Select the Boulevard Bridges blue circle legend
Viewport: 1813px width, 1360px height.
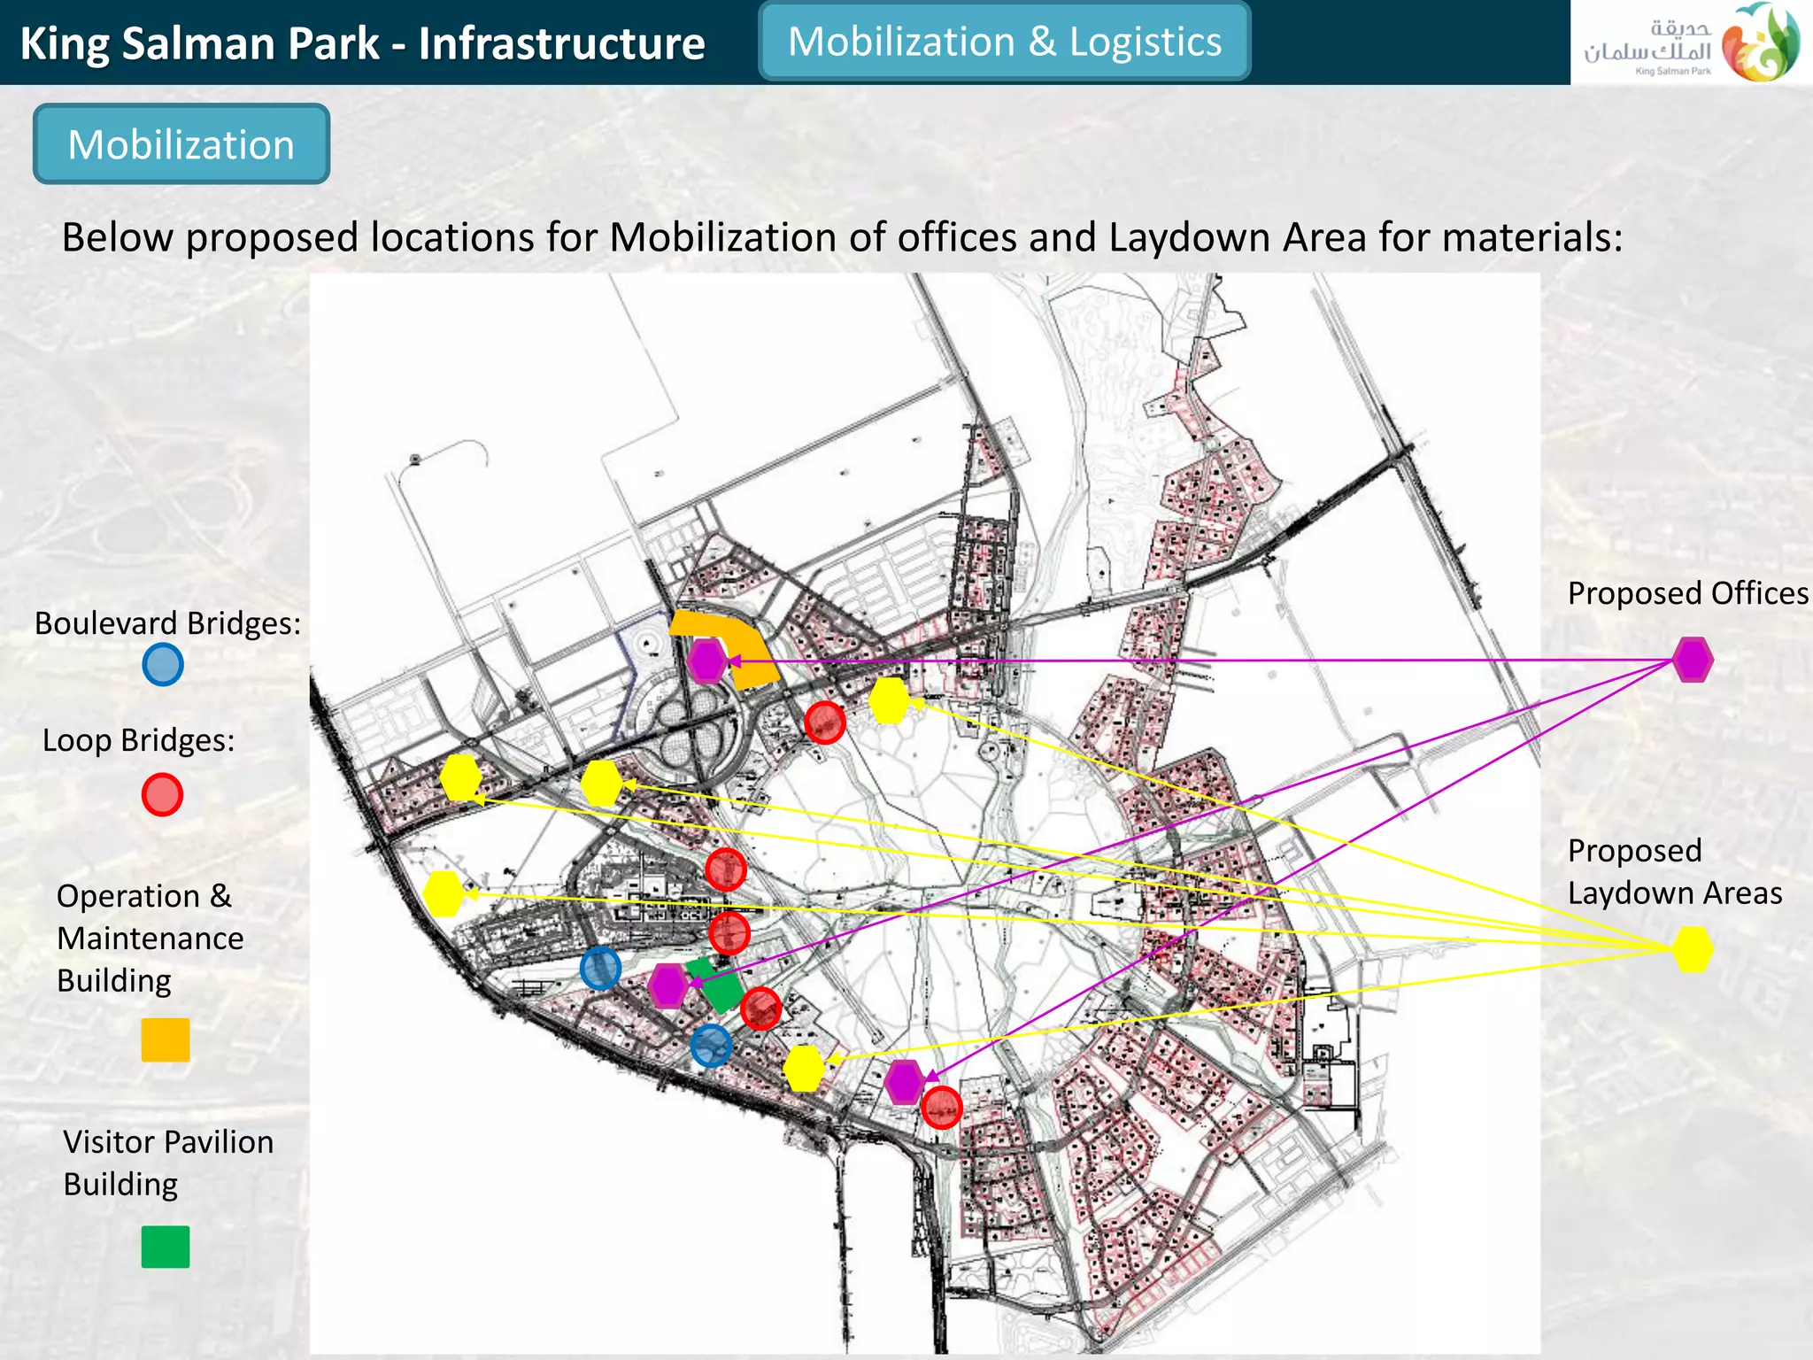(163, 664)
